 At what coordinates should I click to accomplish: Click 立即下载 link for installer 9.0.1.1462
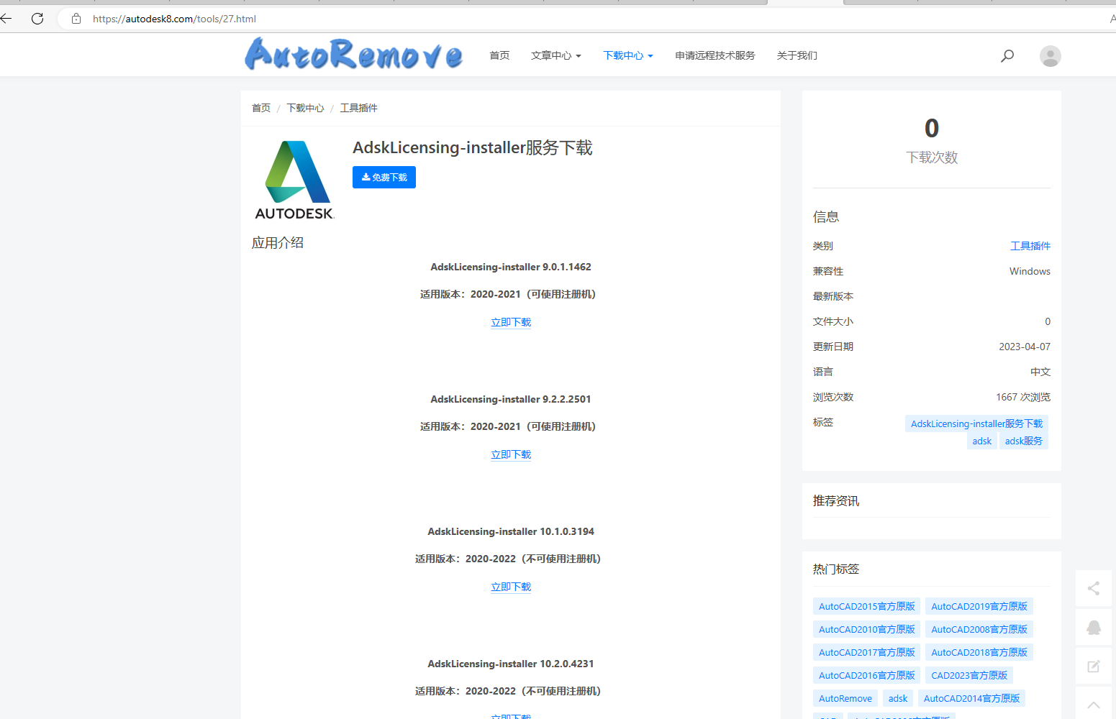point(511,322)
